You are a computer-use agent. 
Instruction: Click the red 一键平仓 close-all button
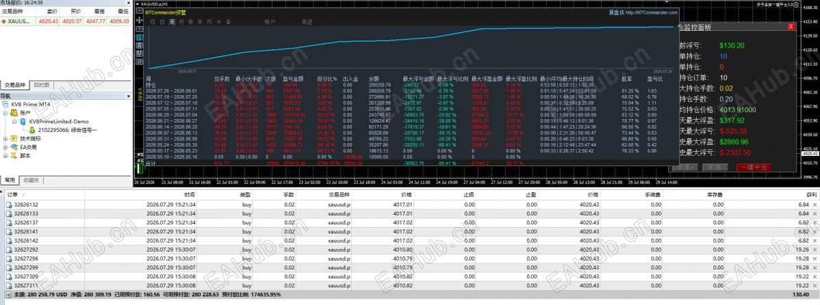[754, 167]
